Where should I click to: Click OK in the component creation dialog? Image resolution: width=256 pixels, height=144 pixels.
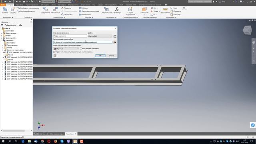tap(100, 56)
